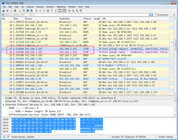
Task: Sort by the Destination column header
Action: click(71, 19)
